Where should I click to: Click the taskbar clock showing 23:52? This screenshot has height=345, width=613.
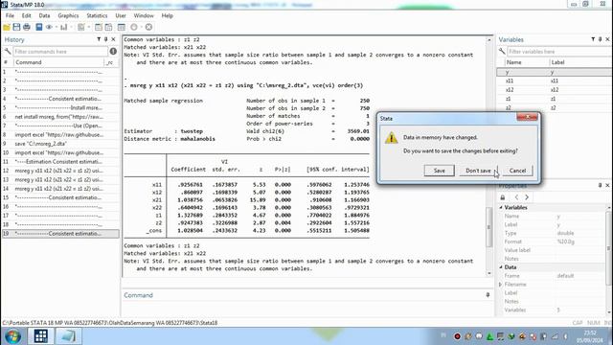pyautogui.click(x=590, y=336)
